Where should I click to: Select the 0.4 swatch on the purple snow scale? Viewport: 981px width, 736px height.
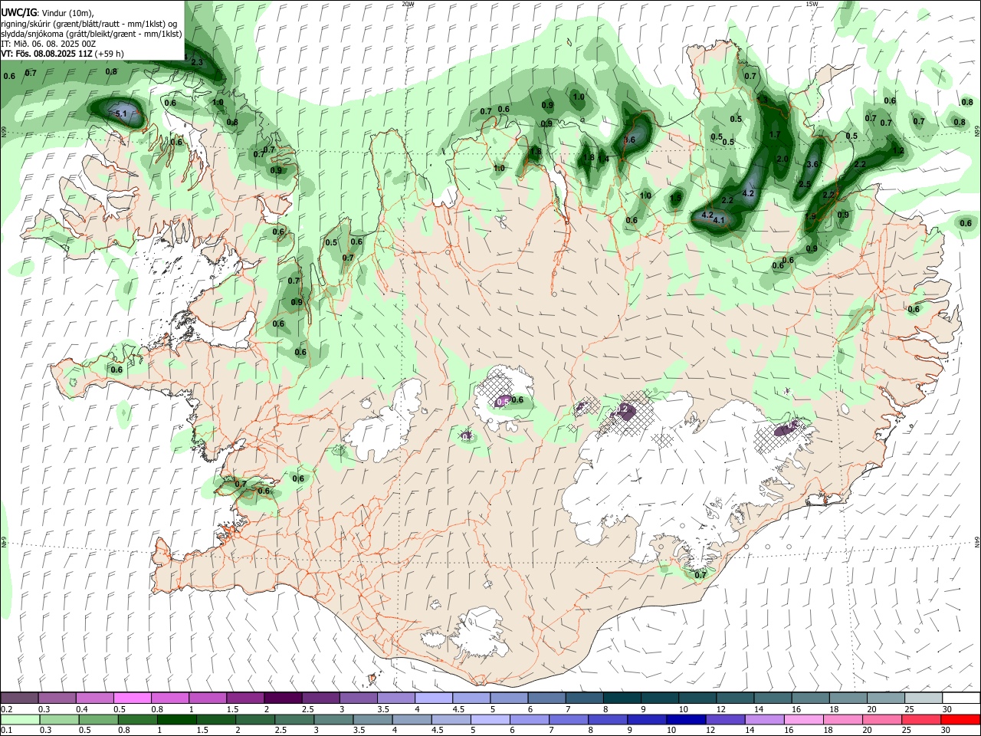[x=94, y=698]
